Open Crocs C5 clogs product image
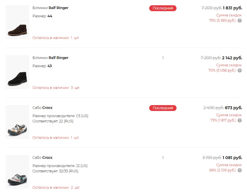This screenshot has width=247, height=192. (17, 122)
